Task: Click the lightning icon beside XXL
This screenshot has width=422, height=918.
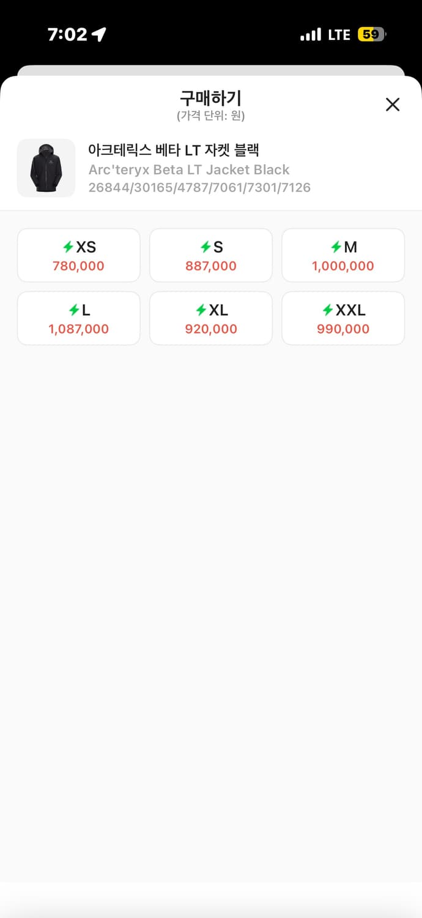Action: point(328,310)
